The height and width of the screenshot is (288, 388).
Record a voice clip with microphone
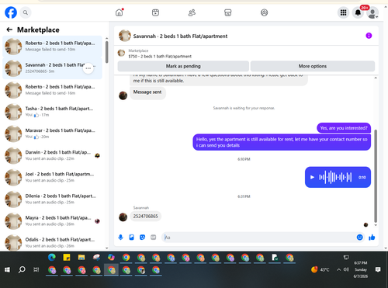(120, 238)
